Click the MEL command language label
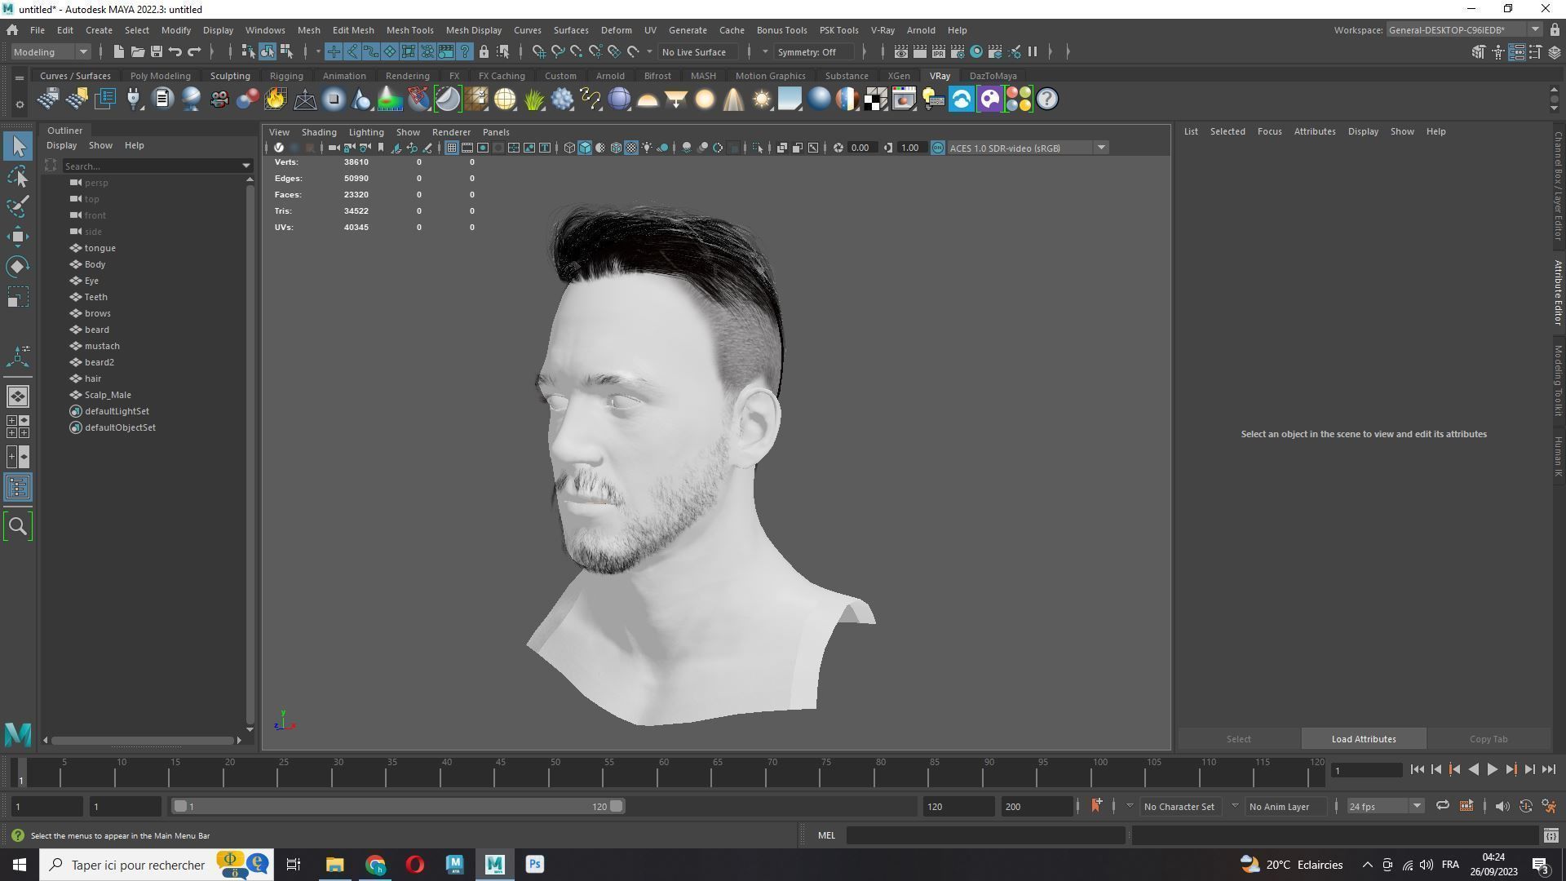Image resolution: width=1566 pixels, height=881 pixels. click(x=826, y=835)
